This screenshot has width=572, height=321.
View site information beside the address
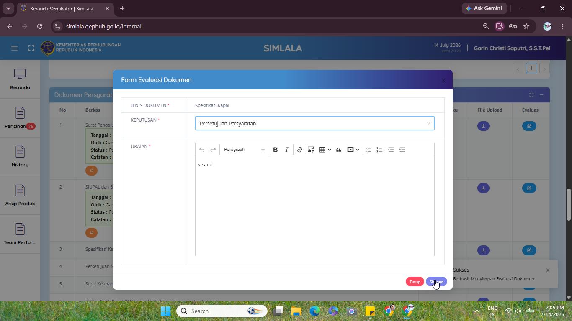coord(58,26)
